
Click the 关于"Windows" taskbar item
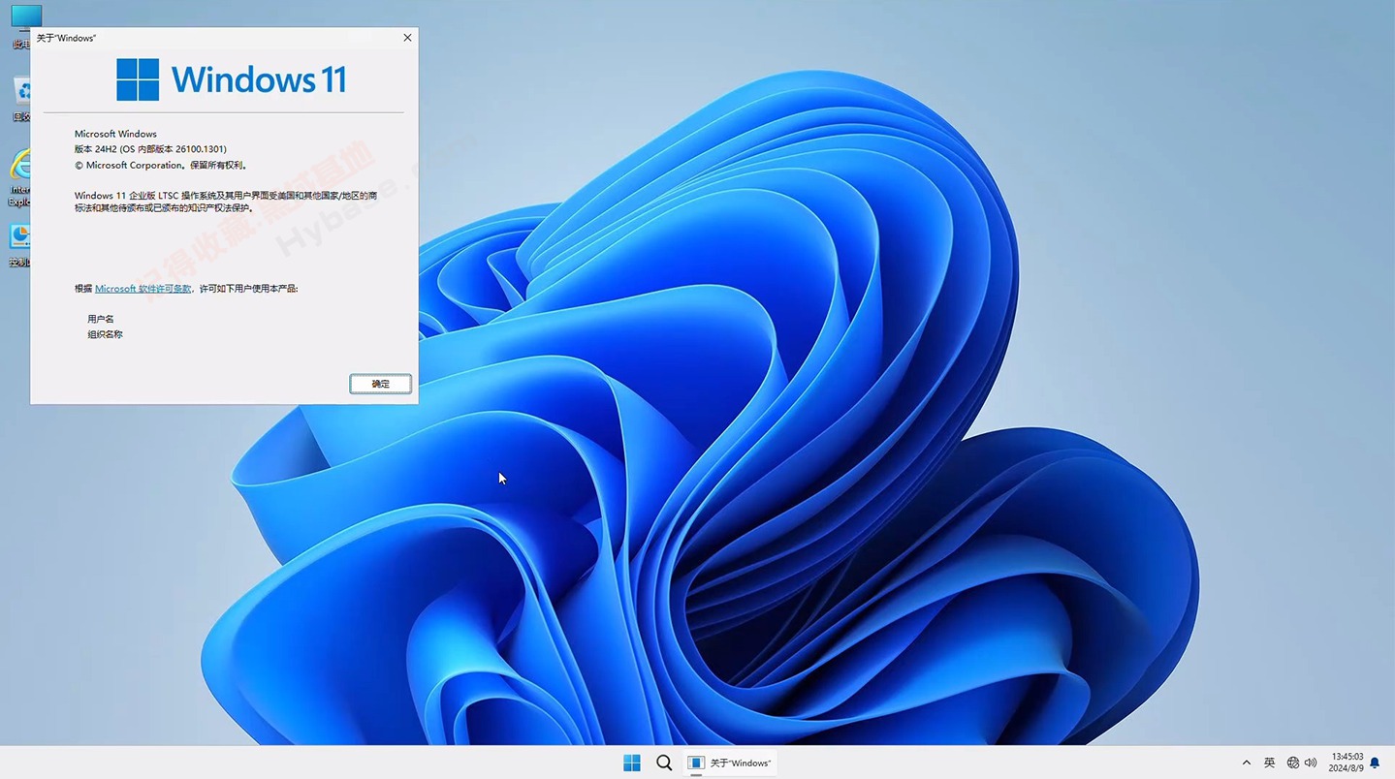(730, 763)
